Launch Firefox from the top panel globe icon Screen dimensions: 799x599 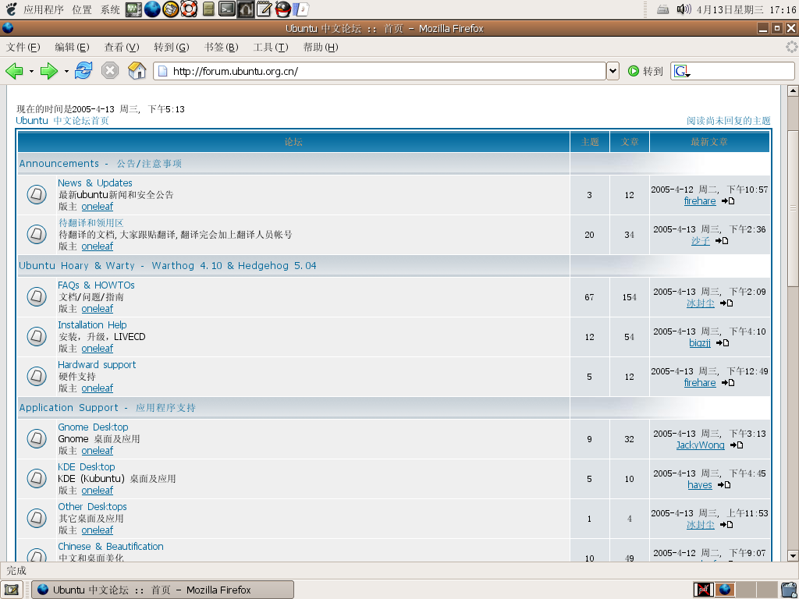[152, 9]
